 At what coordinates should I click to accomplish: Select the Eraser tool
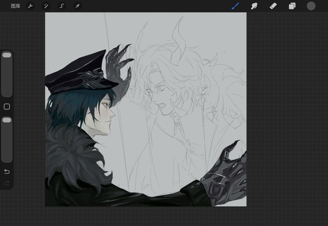273,6
